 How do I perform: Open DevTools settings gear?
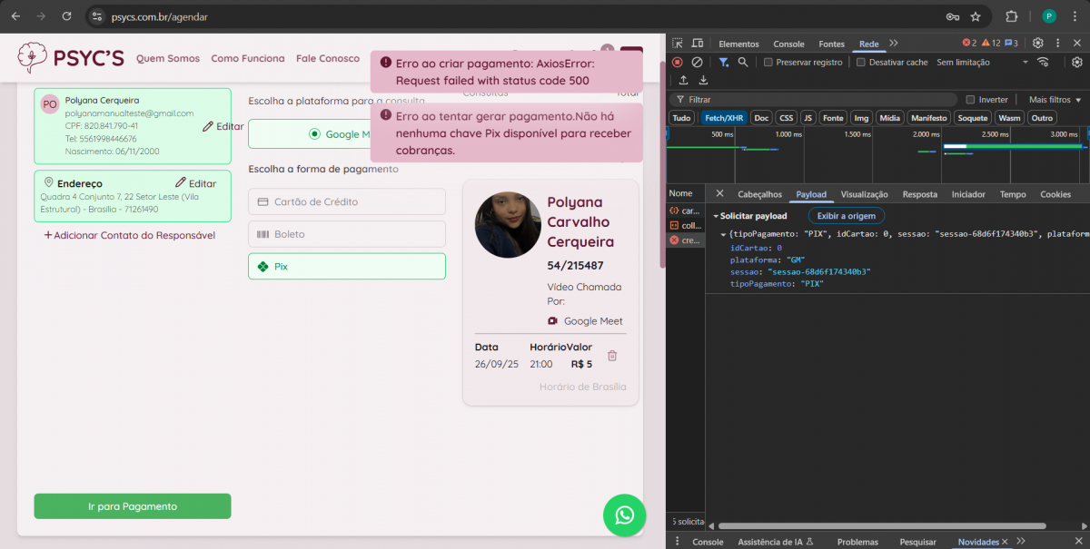pyautogui.click(x=1037, y=43)
